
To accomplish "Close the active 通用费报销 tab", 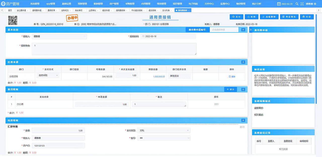I will point(189,11).
